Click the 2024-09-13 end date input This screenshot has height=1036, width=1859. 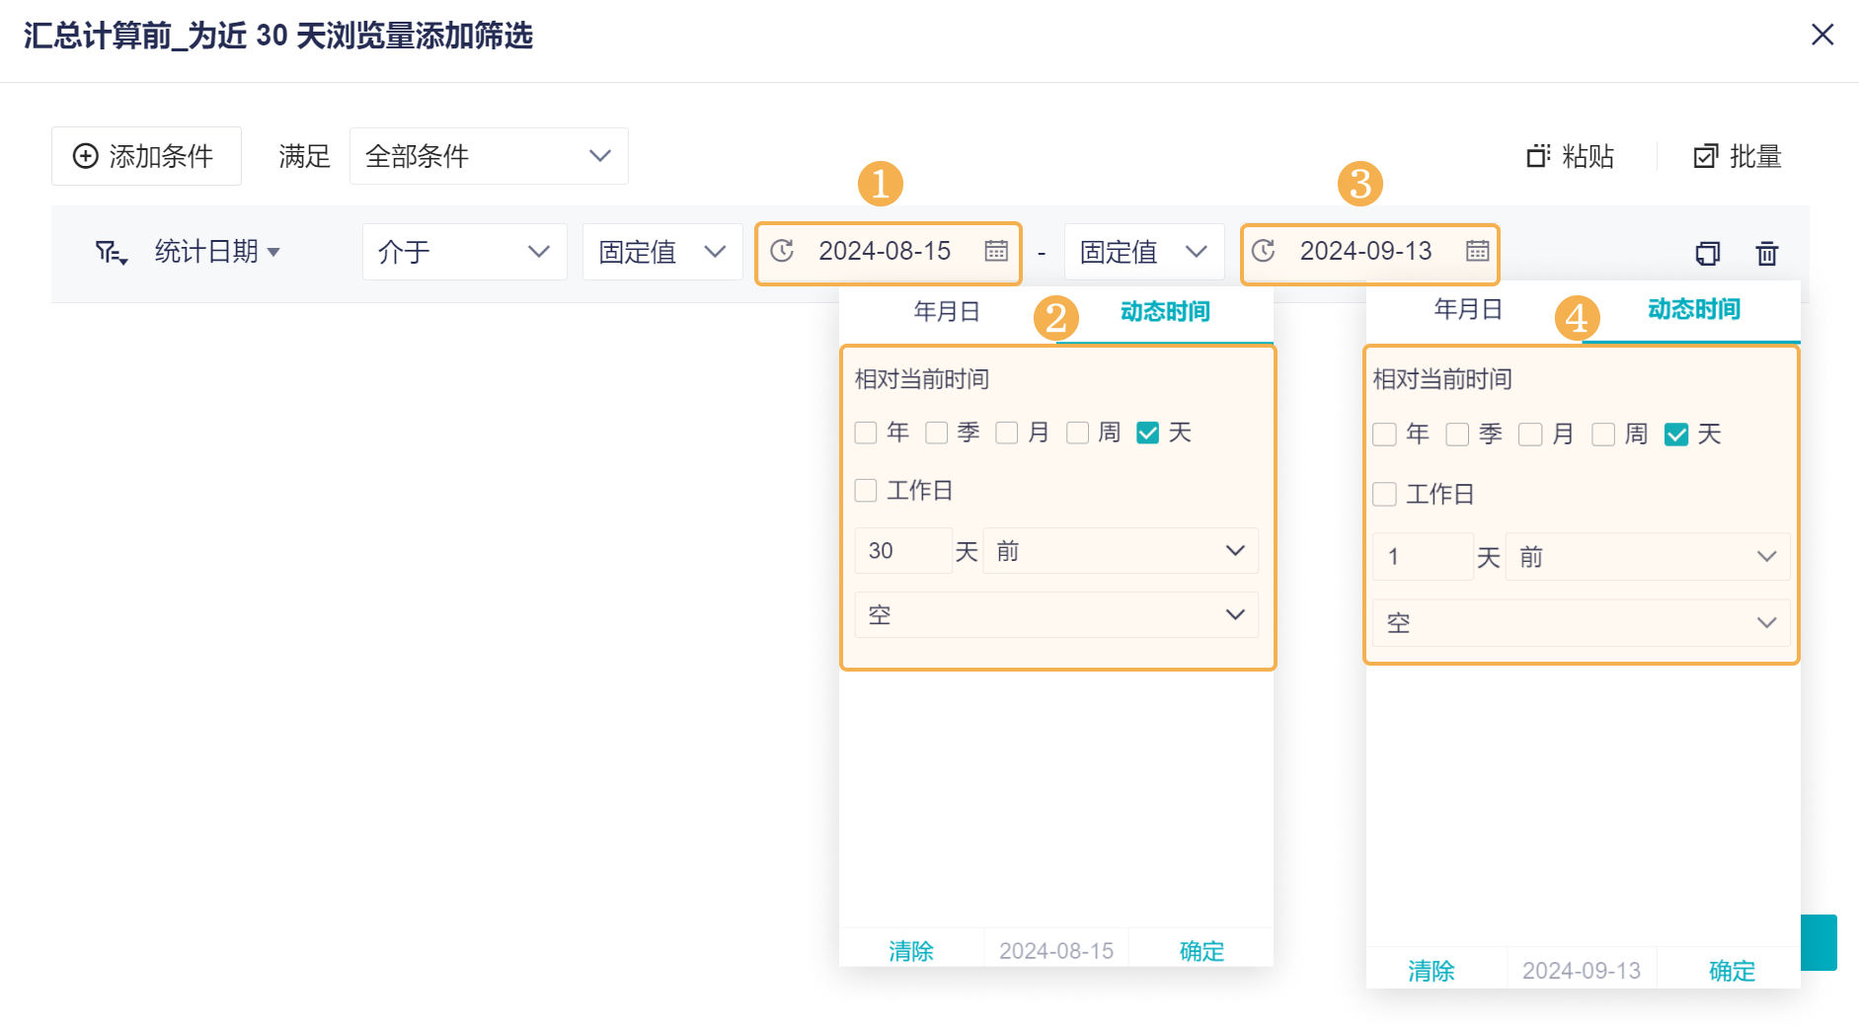[x=1369, y=253]
